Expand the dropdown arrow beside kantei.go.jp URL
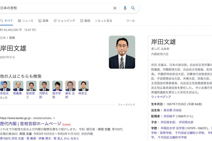This screenshot has height=141, width=212. pos(54,118)
